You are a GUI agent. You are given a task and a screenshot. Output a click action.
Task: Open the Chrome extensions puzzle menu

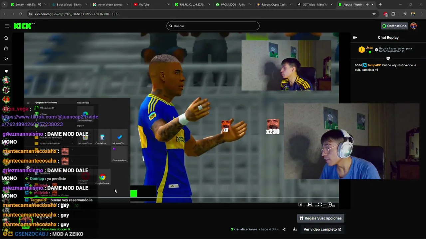[393, 14]
